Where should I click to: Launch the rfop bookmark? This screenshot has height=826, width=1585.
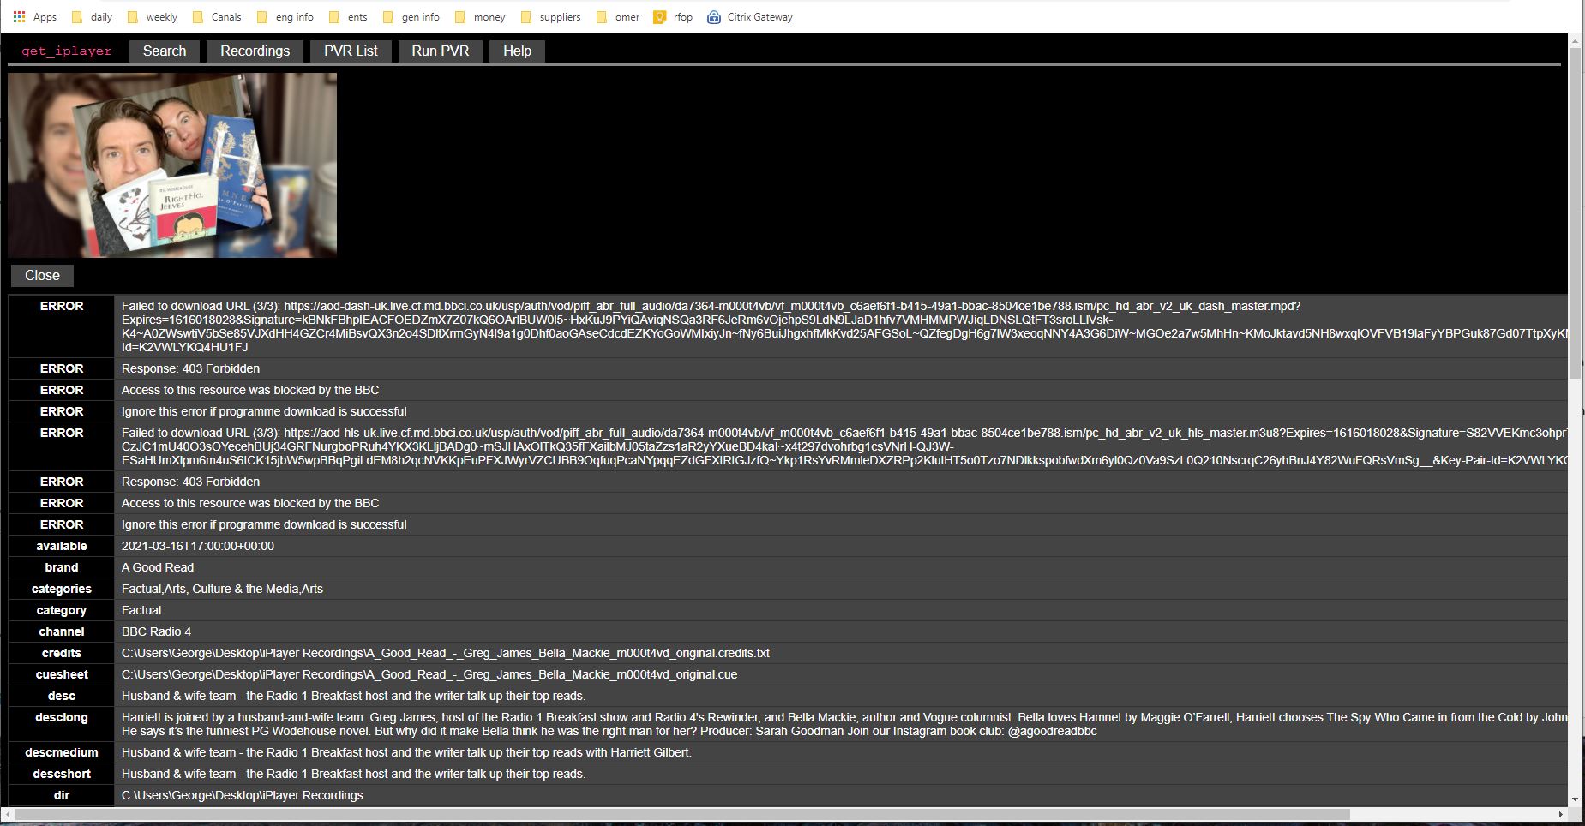point(681,16)
